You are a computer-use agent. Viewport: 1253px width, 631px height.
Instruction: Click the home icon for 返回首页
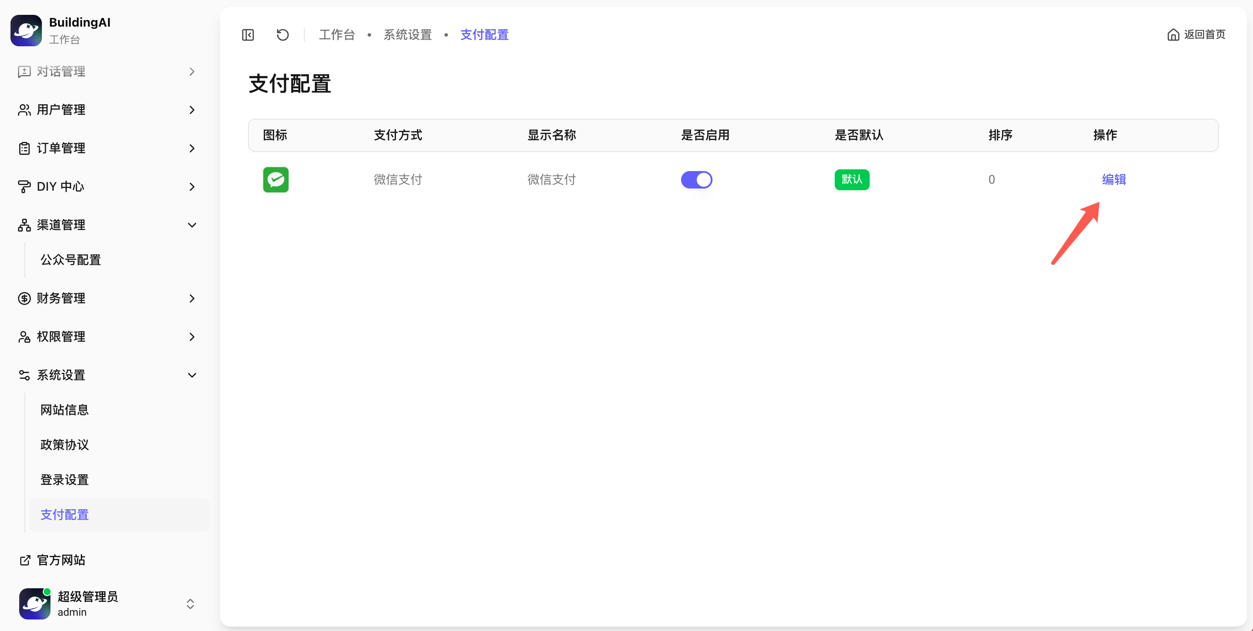click(1173, 35)
